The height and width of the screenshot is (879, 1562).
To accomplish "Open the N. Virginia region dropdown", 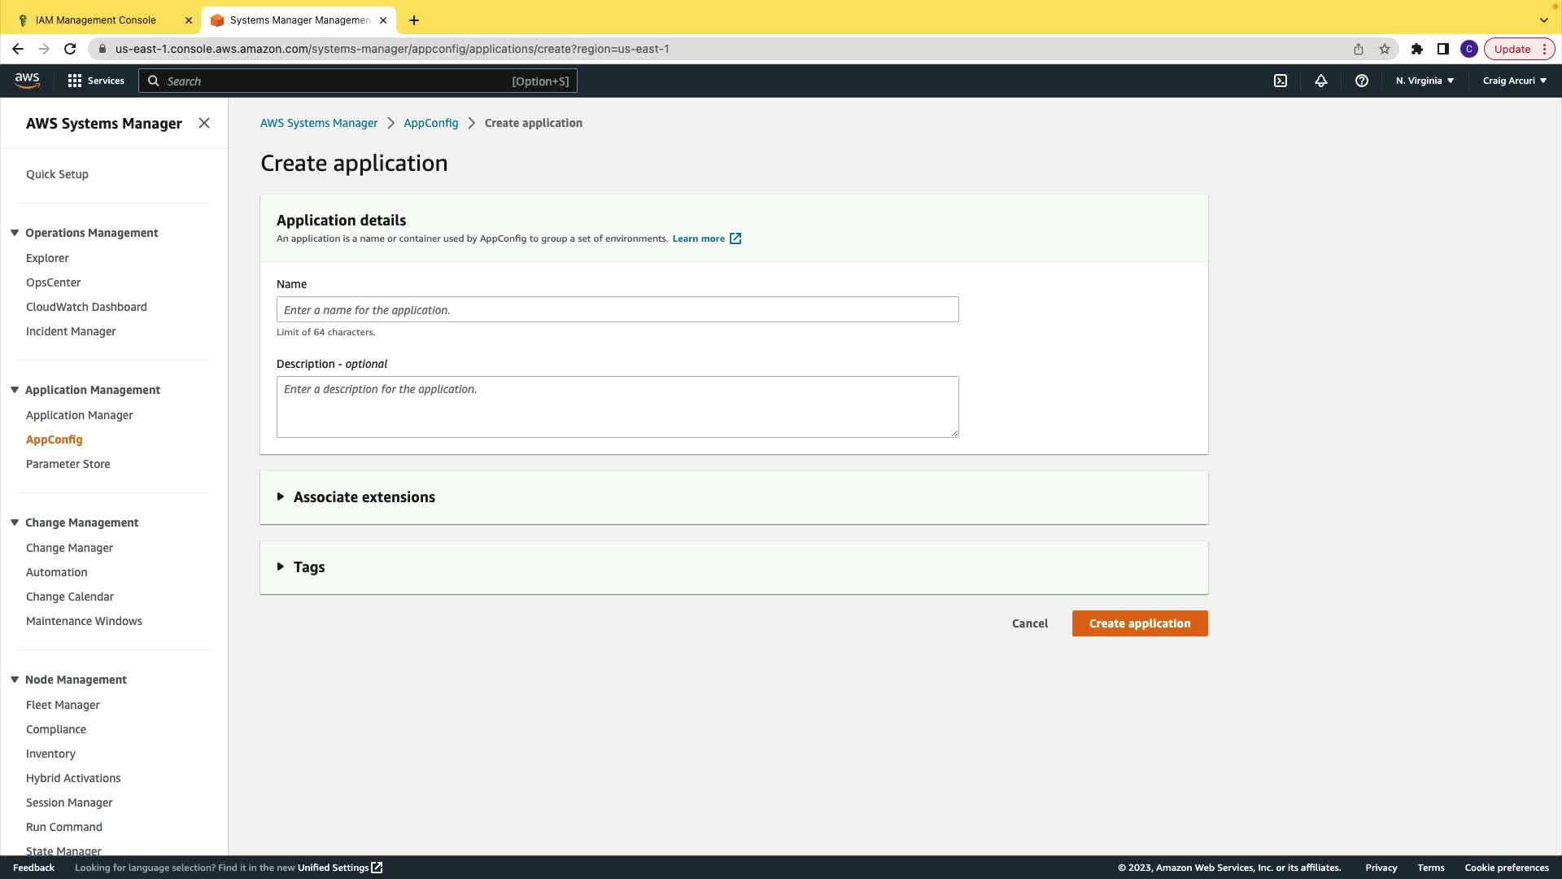I will 1425,81.
